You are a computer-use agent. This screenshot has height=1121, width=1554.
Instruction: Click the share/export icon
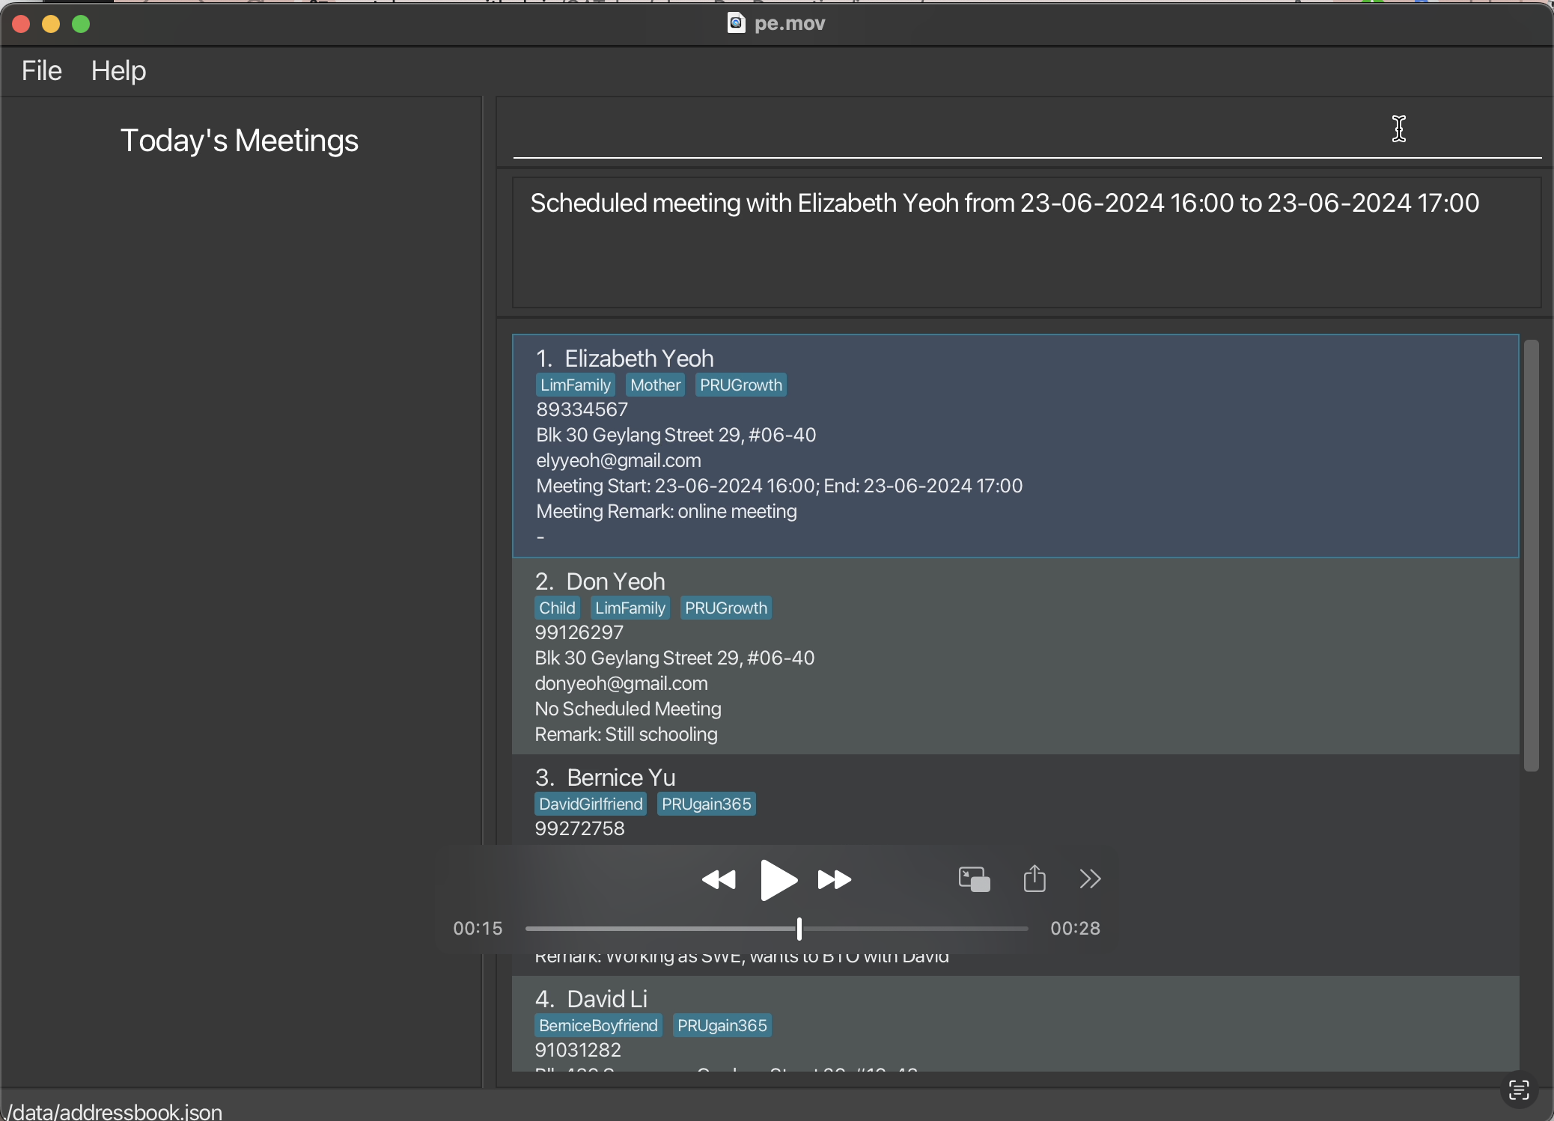pos(1034,879)
